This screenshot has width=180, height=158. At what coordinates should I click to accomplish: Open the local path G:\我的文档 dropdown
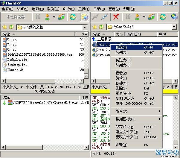tap(85, 27)
